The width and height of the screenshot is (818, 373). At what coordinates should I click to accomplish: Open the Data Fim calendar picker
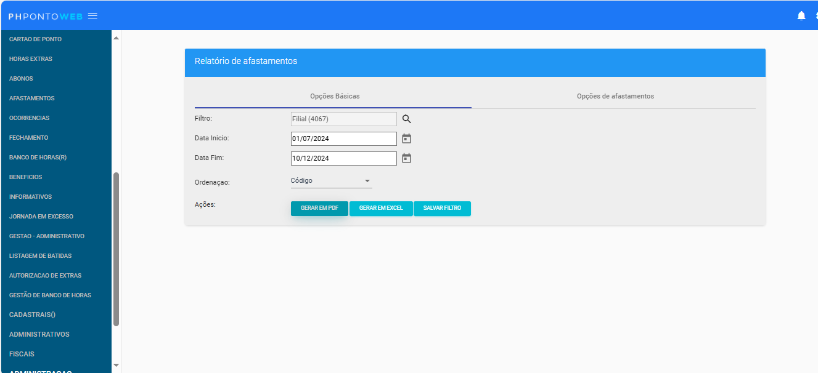406,158
